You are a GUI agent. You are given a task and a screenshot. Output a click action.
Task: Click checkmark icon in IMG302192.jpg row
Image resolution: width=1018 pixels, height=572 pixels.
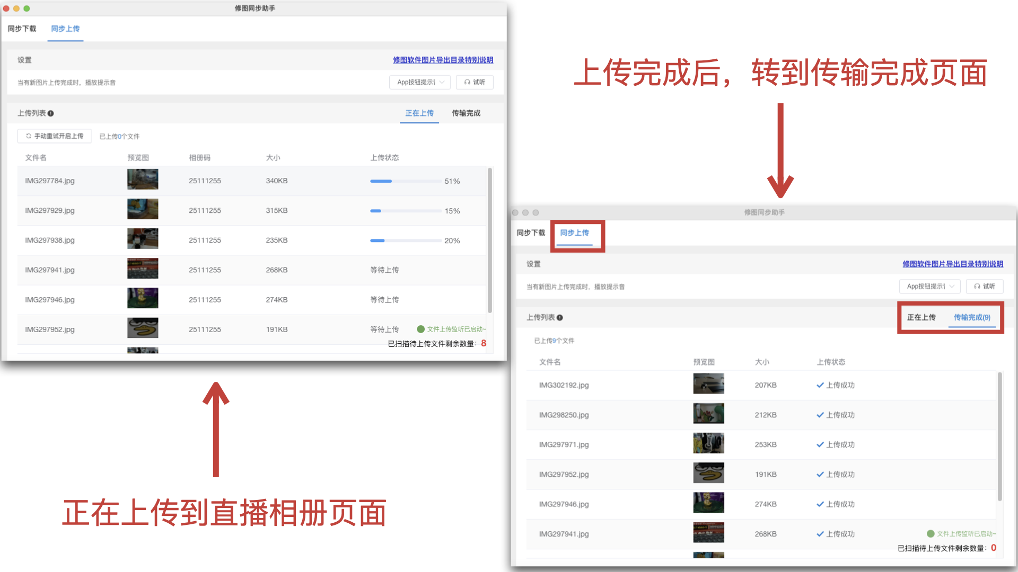(820, 385)
